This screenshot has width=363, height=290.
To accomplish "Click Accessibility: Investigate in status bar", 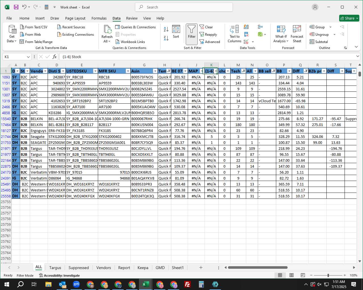I will point(59,275).
